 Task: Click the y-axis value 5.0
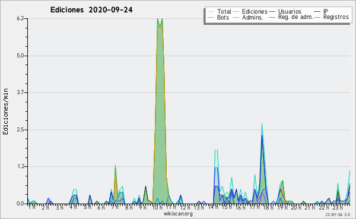(x=20, y=56)
